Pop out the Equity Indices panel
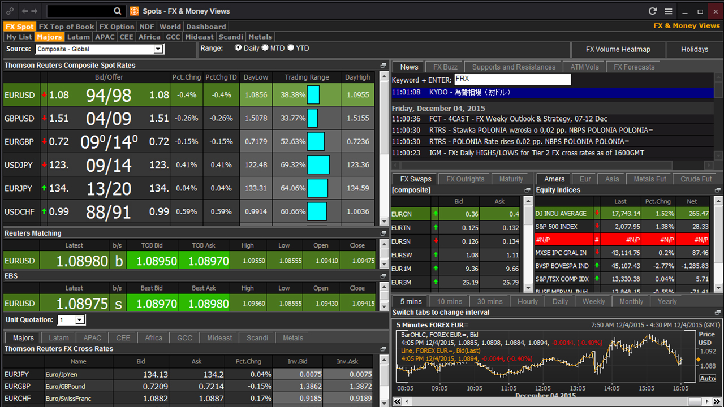This screenshot has height=407, width=724. 718,190
